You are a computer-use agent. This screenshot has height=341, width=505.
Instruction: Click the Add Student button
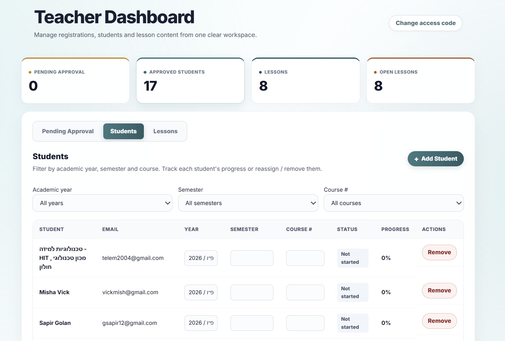435,159
